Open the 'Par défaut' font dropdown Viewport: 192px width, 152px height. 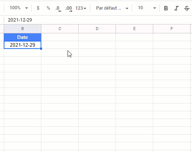(x=112, y=8)
